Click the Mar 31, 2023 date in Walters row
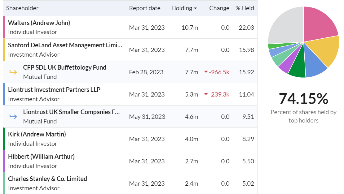This screenshot has width=344, height=194. point(147,28)
